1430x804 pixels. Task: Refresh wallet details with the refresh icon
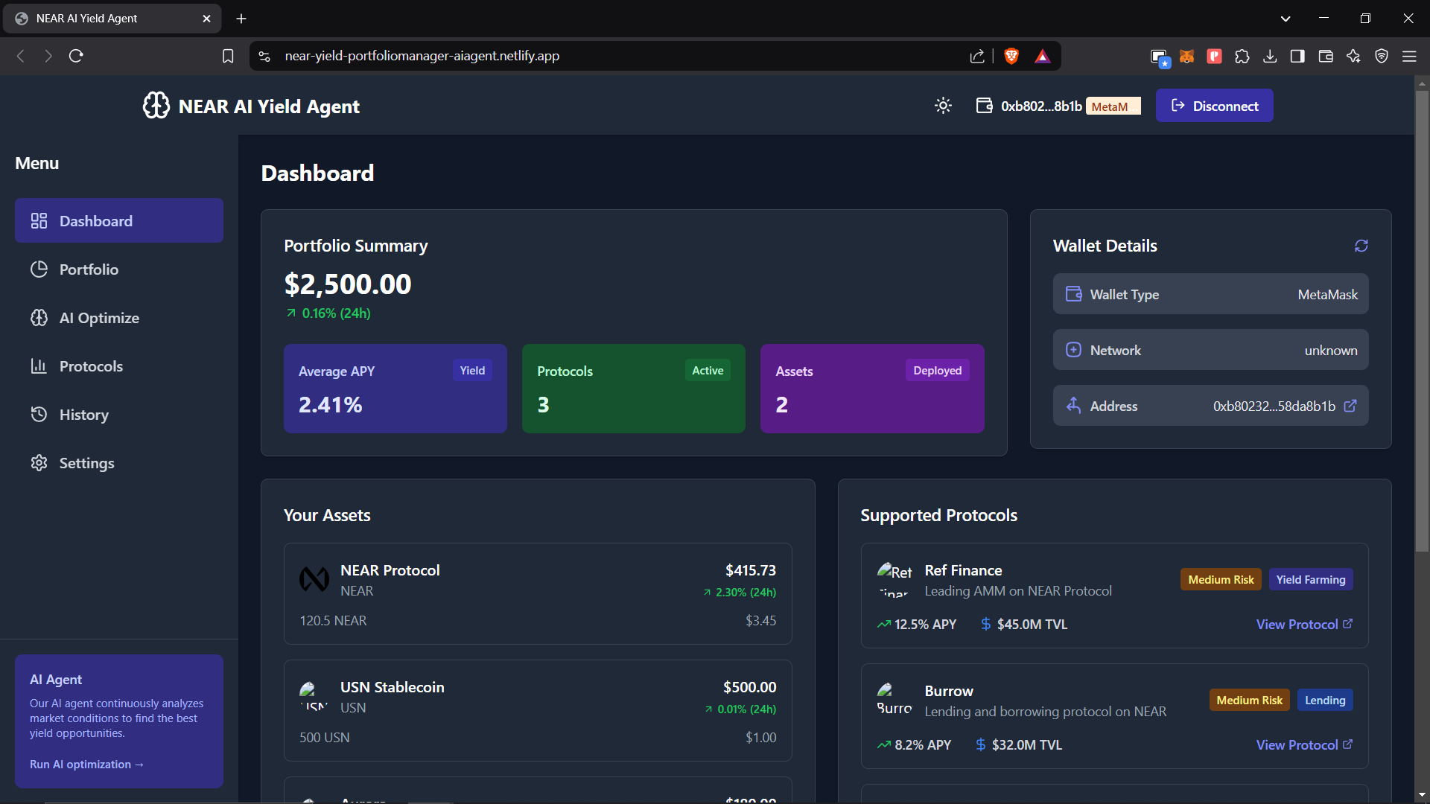1361,246
